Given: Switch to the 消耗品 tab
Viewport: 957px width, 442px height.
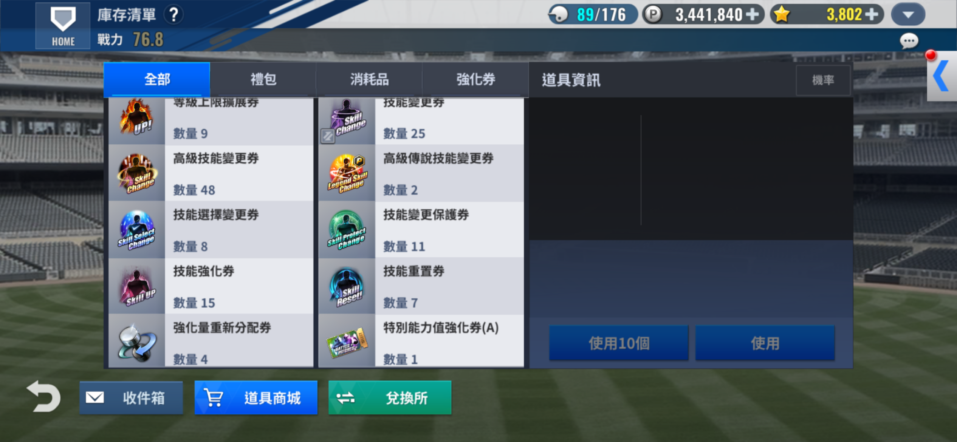Looking at the screenshot, I should coord(369,79).
